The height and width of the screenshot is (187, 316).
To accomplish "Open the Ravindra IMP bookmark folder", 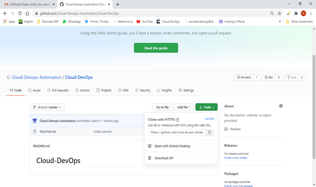I will click(x=48, y=21).
